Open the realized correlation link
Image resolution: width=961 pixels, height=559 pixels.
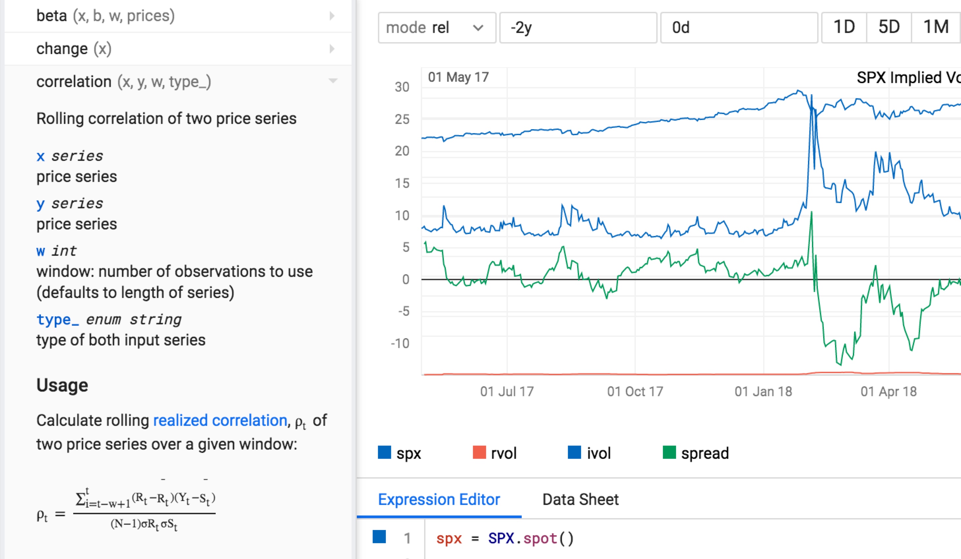[220, 420]
